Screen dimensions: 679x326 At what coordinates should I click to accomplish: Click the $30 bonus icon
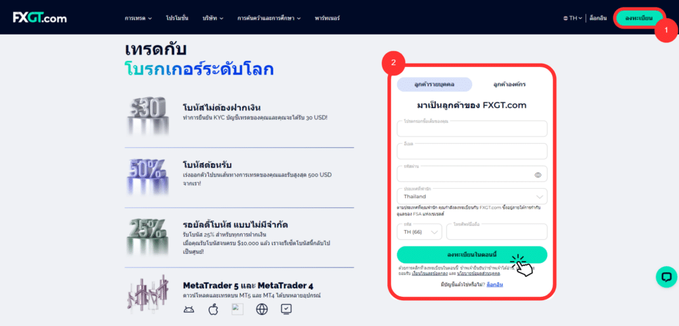click(147, 116)
